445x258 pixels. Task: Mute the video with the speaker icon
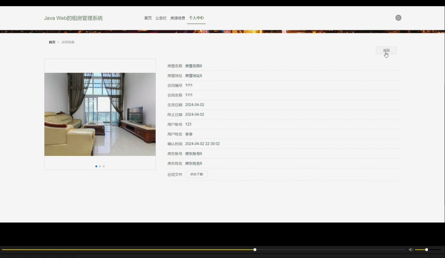coord(411,249)
